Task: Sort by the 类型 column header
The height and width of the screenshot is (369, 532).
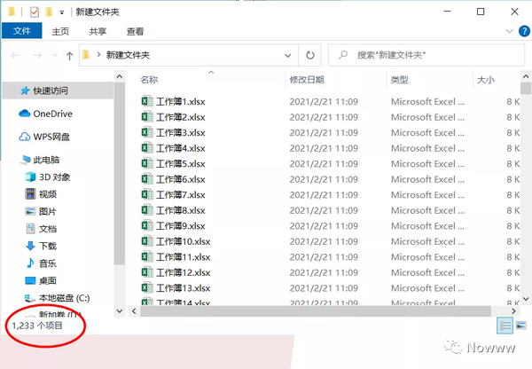Action: tap(399, 80)
